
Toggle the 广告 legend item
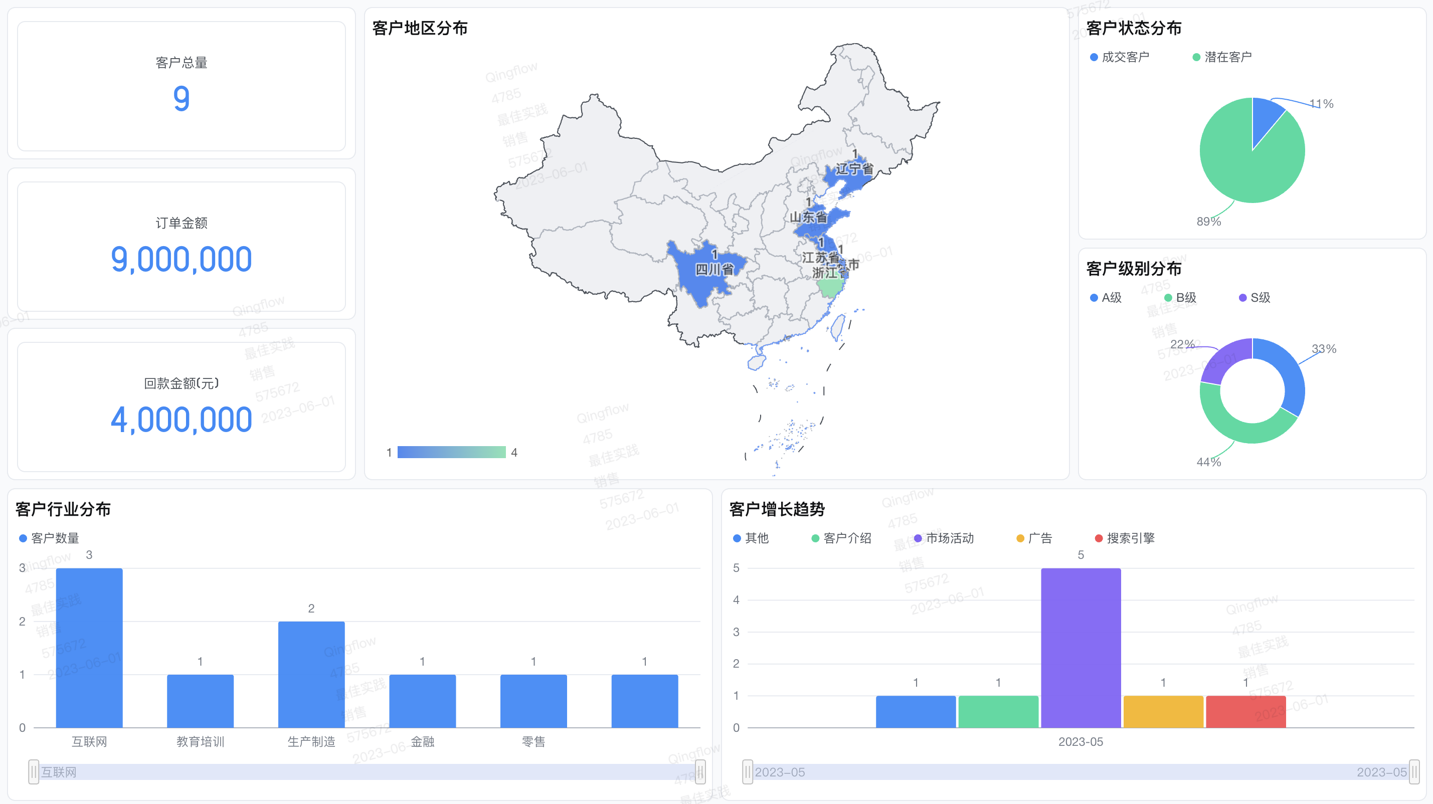click(1033, 538)
